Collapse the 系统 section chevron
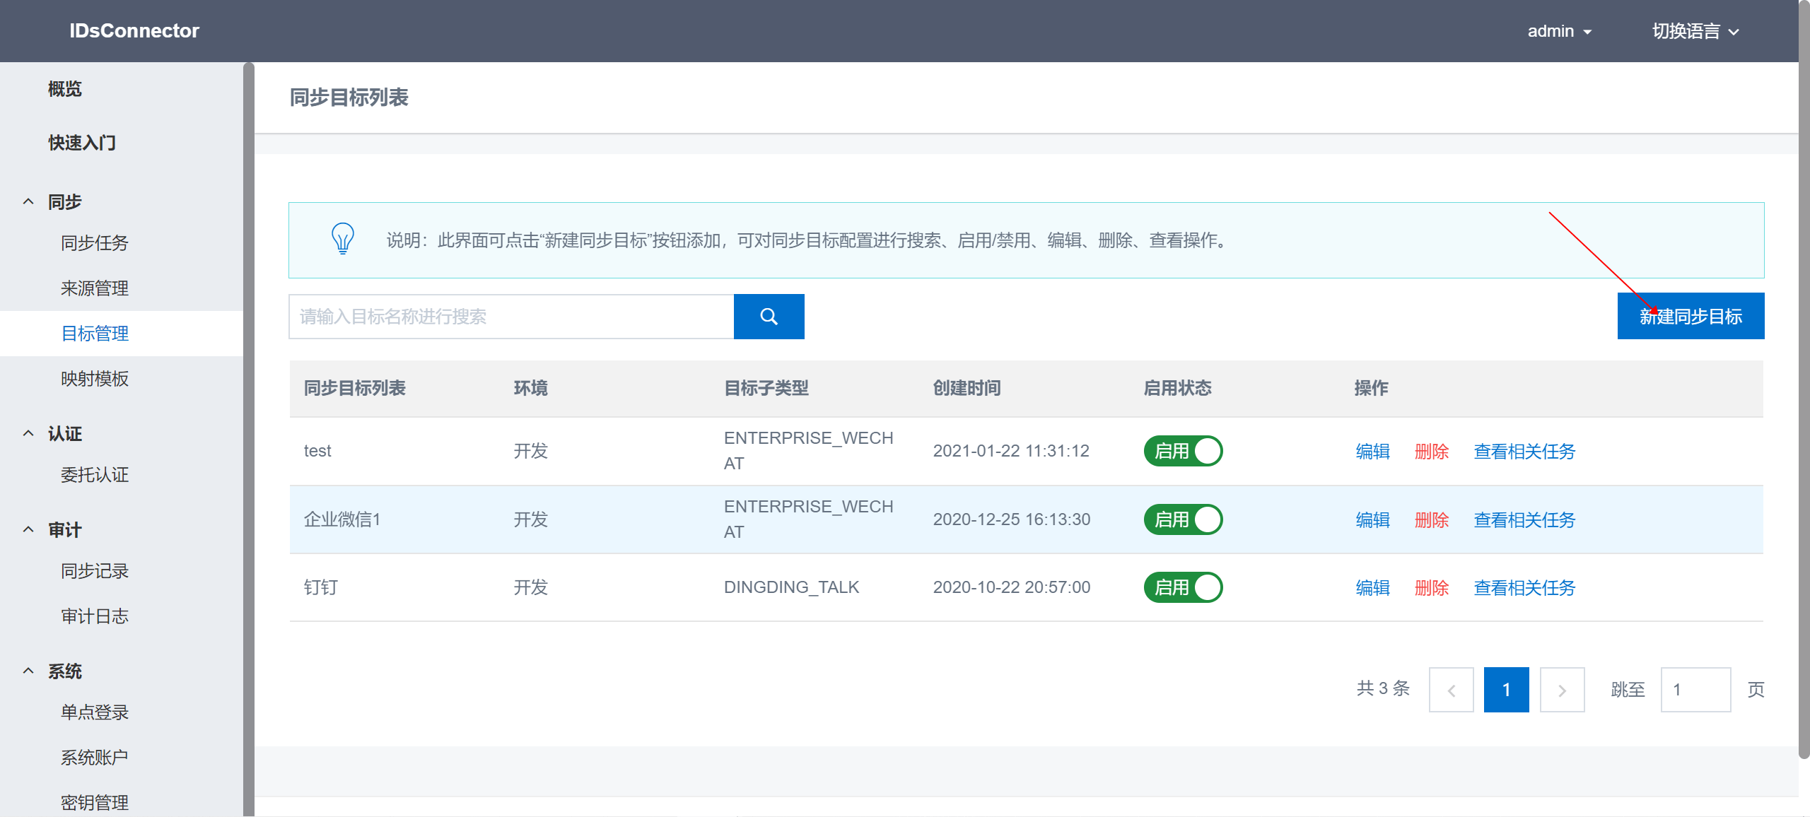Screen dimensions: 1810x817 click(28, 671)
